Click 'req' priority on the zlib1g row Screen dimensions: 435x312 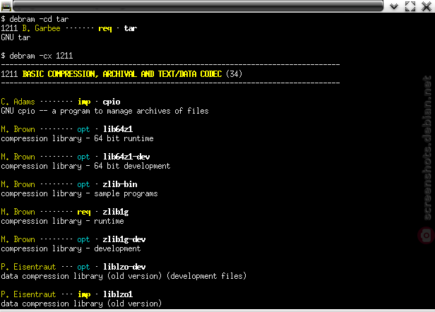coord(84,212)
